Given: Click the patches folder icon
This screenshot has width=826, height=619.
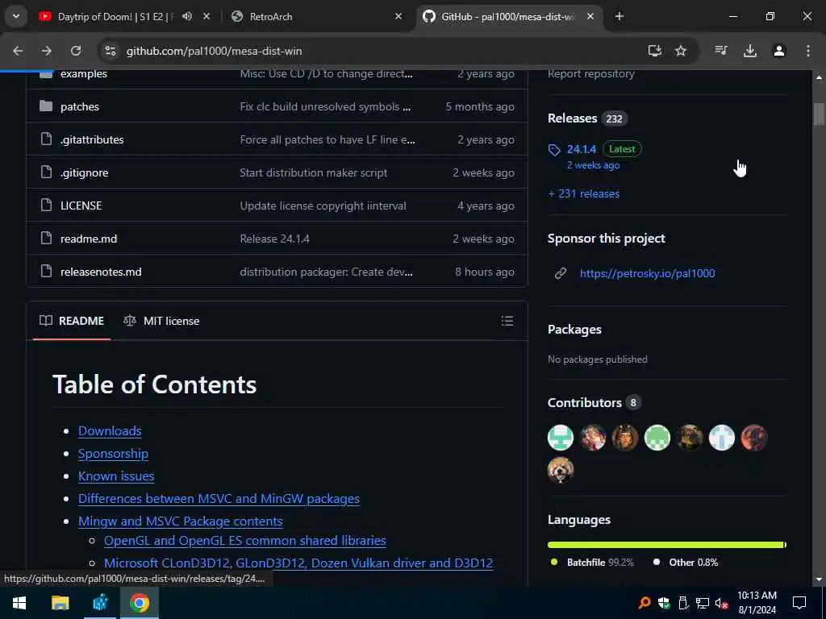Looking at the screenshot, I should click(x=46, y=106).
